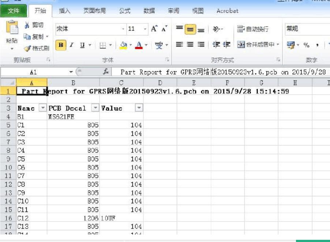Image resolution: width=330 pixels, height=242 pixels.
Task: Toggle middle vertical alignment
Action: point(190,29)
